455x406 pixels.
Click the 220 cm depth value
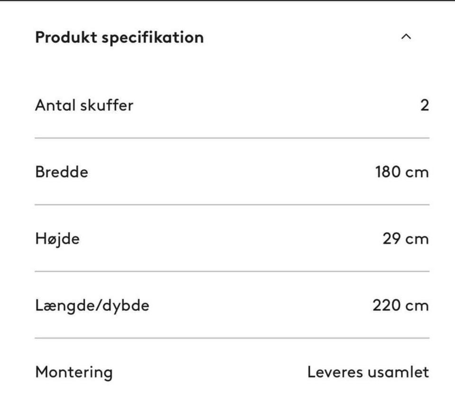pyautogui.click(x=400, y=305)
